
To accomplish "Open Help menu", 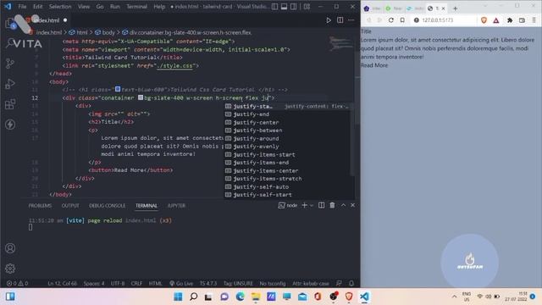I will click(x=159, y=7).
